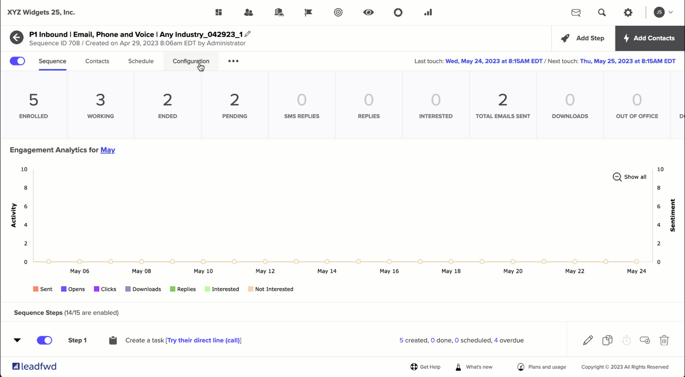Collapse Step 1 with triangle arrow
The height and width of the screenshot is (377, 685).
point(17,340)
